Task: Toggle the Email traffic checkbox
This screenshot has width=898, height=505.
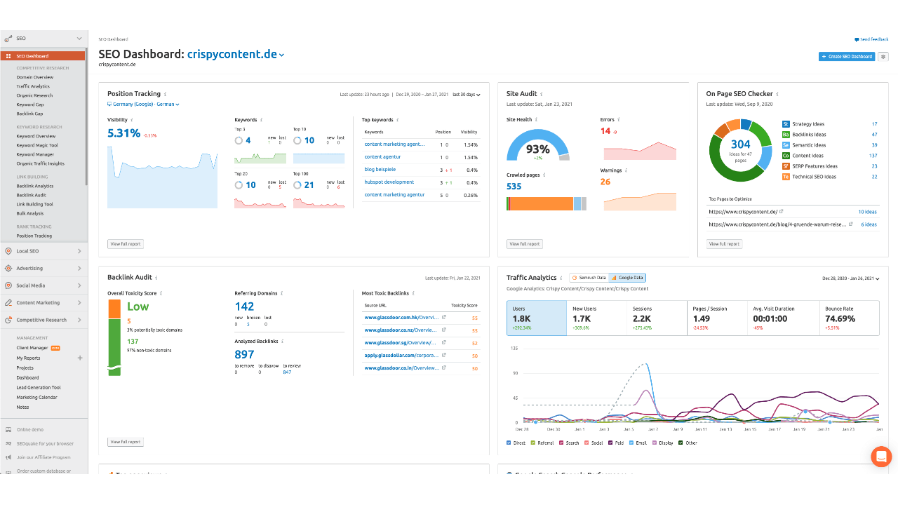Action: [x=632, y=443]
